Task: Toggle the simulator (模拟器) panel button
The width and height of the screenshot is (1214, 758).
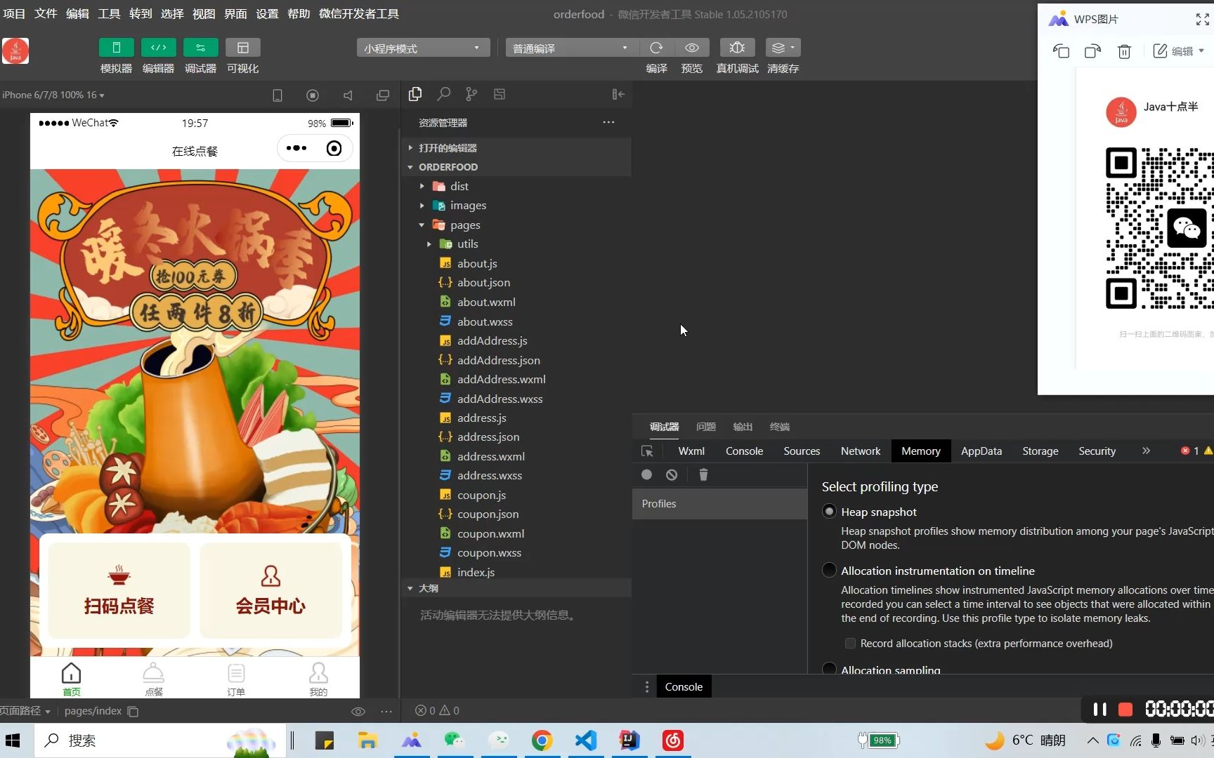Action: tap(116, 48)
